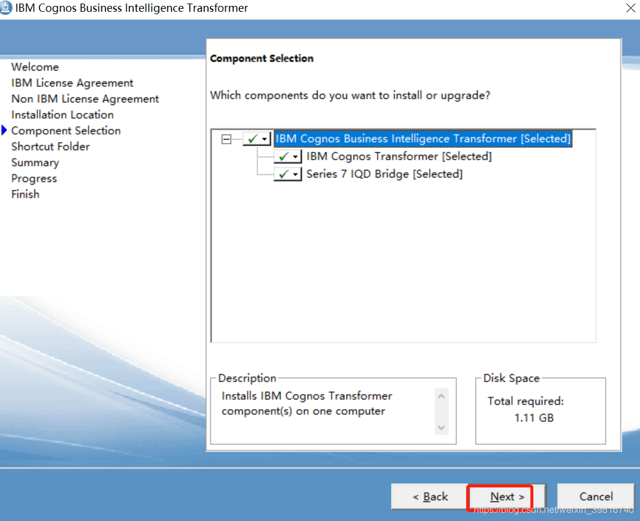Click the Total required label

[526, 401]
